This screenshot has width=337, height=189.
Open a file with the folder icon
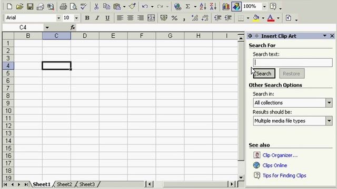click(x=19, y=7)
